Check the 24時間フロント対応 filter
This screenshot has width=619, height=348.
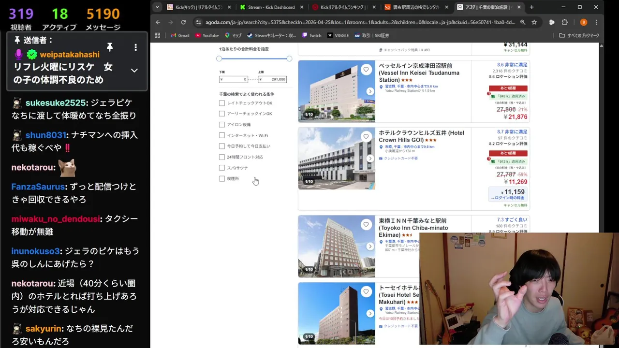tap(222, 157)
